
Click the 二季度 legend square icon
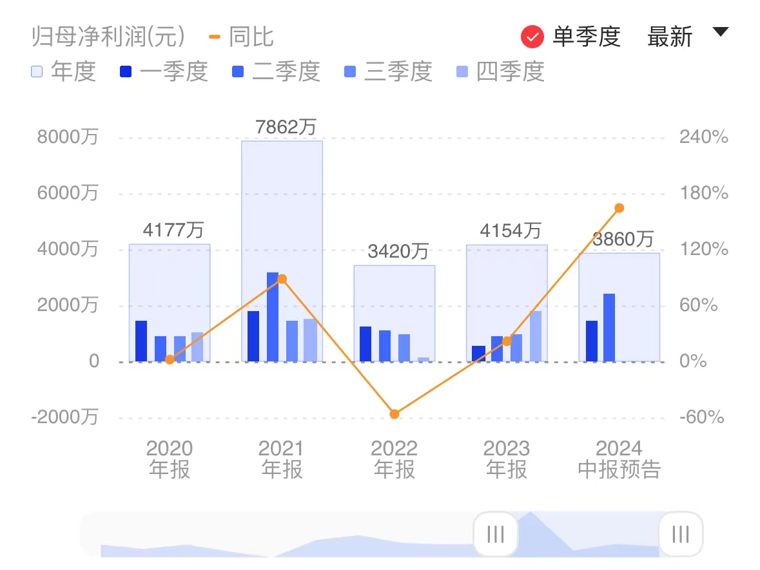coord(237,71)
